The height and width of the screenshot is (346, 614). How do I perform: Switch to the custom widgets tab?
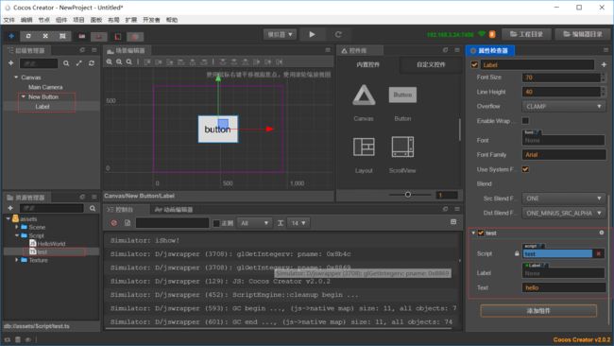point(431,64)
